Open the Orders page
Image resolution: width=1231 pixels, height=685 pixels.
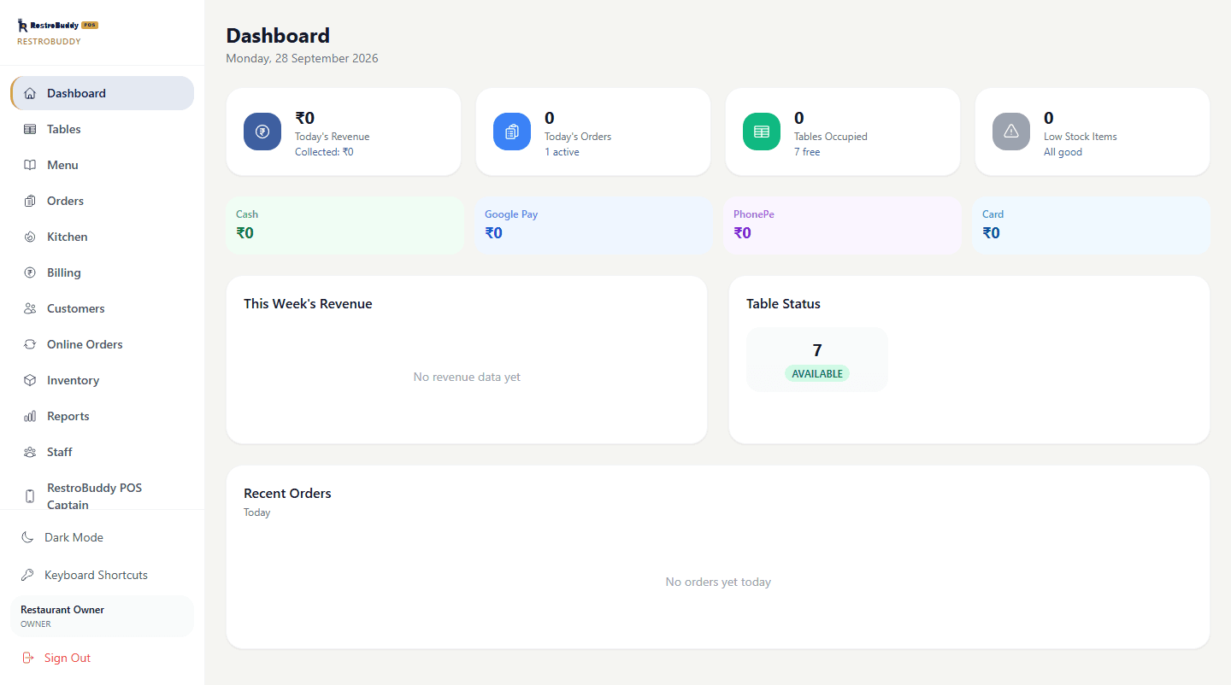[102, 201]
